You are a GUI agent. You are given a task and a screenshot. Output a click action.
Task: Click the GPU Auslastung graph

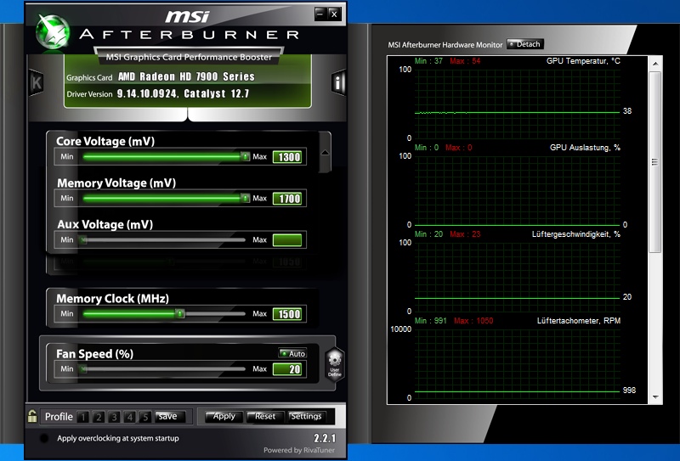[x=517, y=191]
